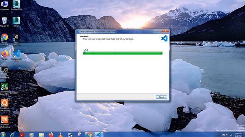Screen dimensions: 245x137
Task: Select the Quick Heal Total Security shortcut
Action: point(5,105)
